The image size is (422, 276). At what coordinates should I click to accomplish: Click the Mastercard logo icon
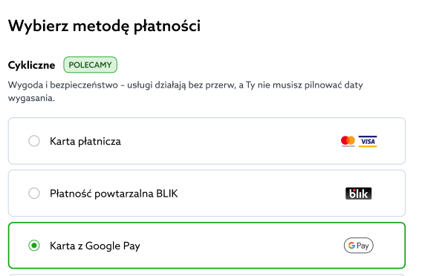tap(348, 142)
